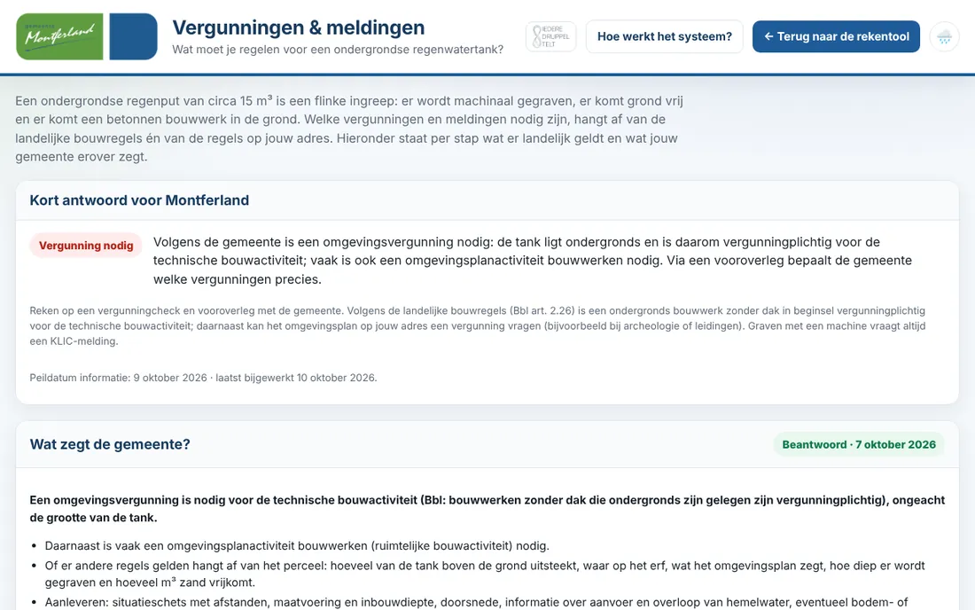Image resolution: width=975 pixels, height=610 pixels.
Task: Click the round rain cloud icon
Action: tap(944, 36)
